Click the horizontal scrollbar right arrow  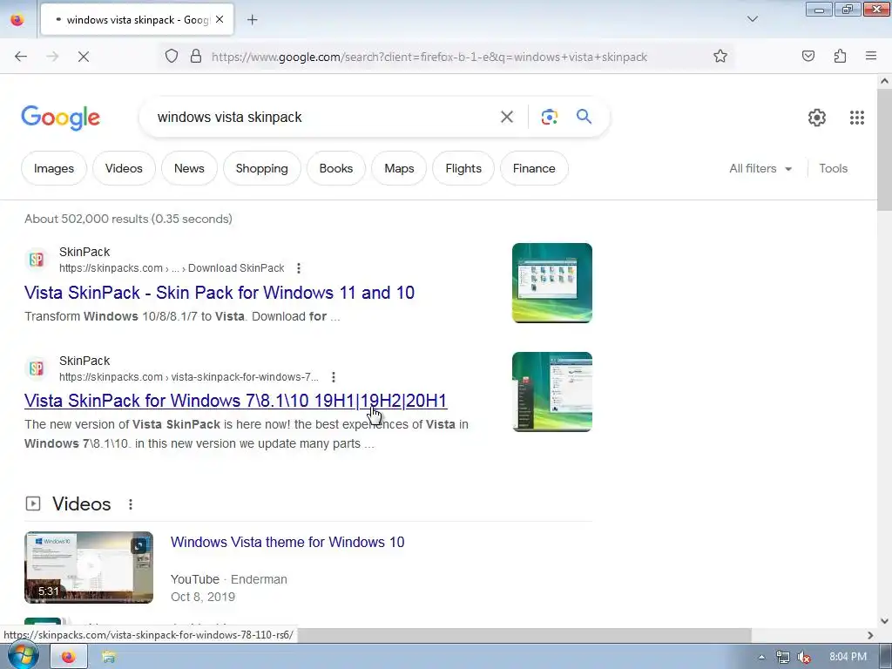coord(870,635)
